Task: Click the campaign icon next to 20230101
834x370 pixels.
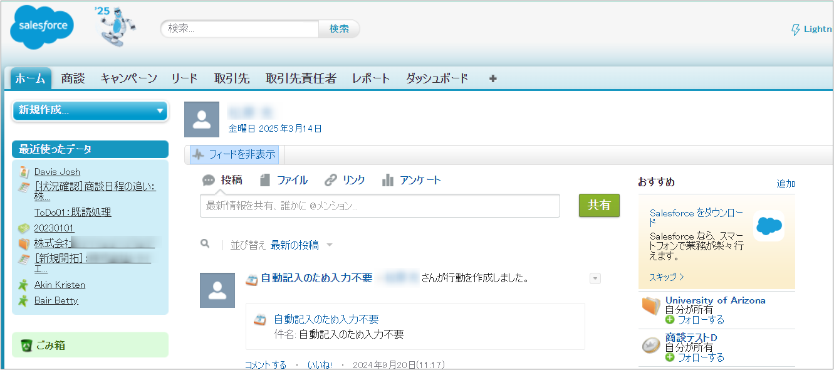Action: pyautogui.click(x=23, y=229)
